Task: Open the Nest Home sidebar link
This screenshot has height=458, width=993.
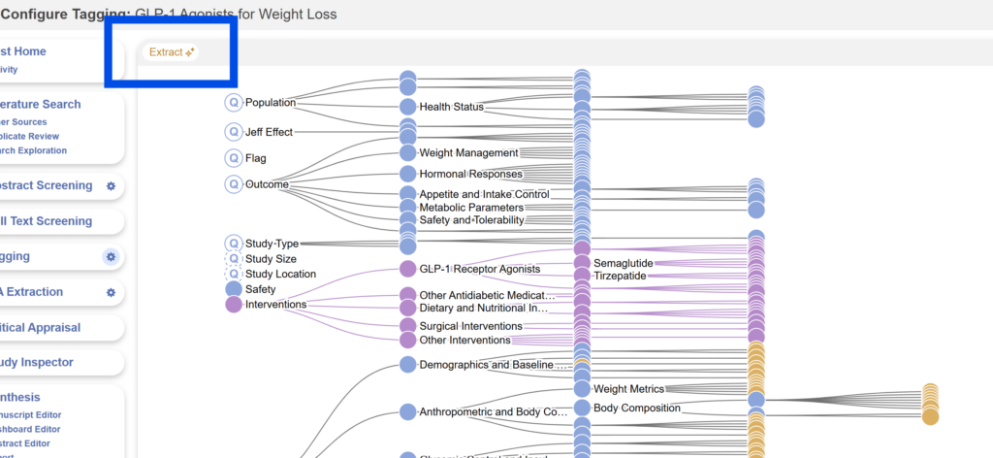Action: [x=23, y=51]
